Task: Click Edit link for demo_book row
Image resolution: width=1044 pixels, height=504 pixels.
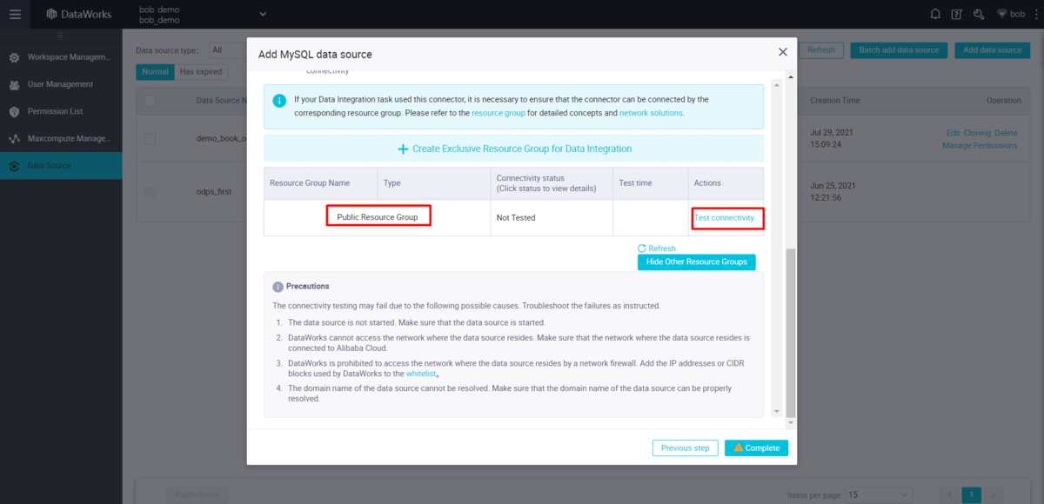Action: pyautogui.click(x=953, y=133)
